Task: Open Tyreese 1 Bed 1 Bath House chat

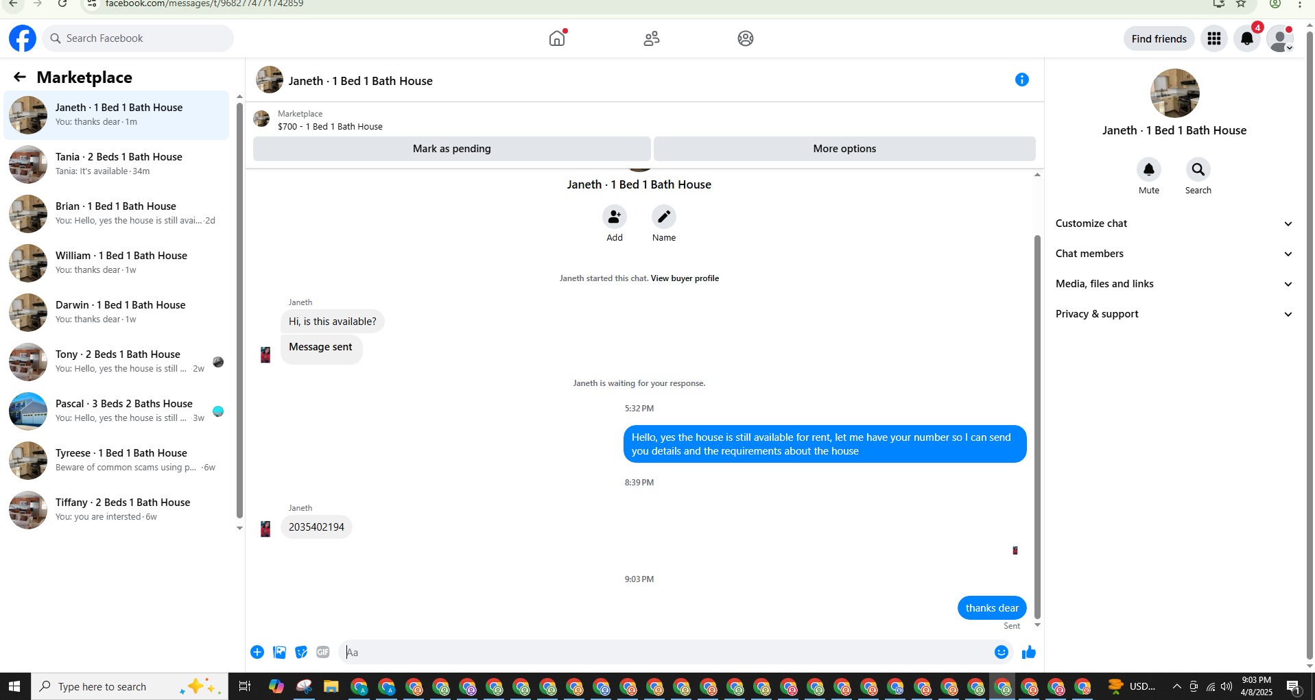Action: pos(117,461)
